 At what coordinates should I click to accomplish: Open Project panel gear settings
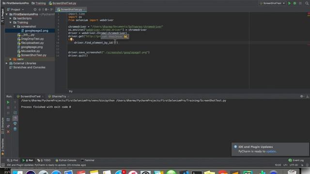click(x=46, y=10)
